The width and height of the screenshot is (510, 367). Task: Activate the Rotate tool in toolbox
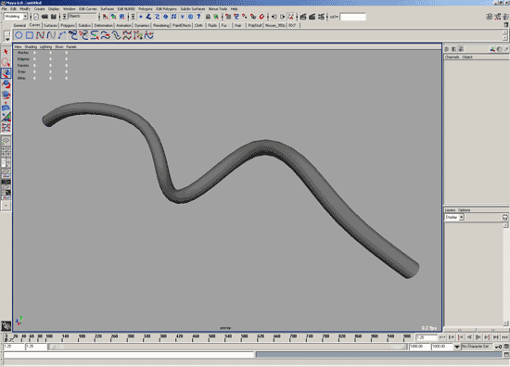(6, 84)
